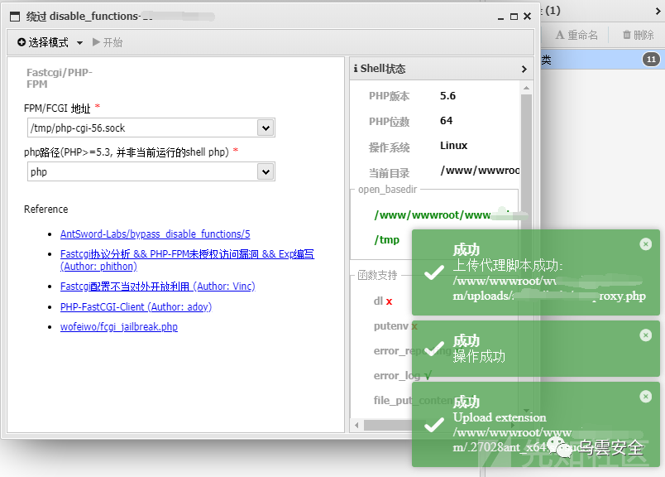
Task: Open the AntSword-Labs/bypass_disable_functions/5 link
Action: (155, 234)
